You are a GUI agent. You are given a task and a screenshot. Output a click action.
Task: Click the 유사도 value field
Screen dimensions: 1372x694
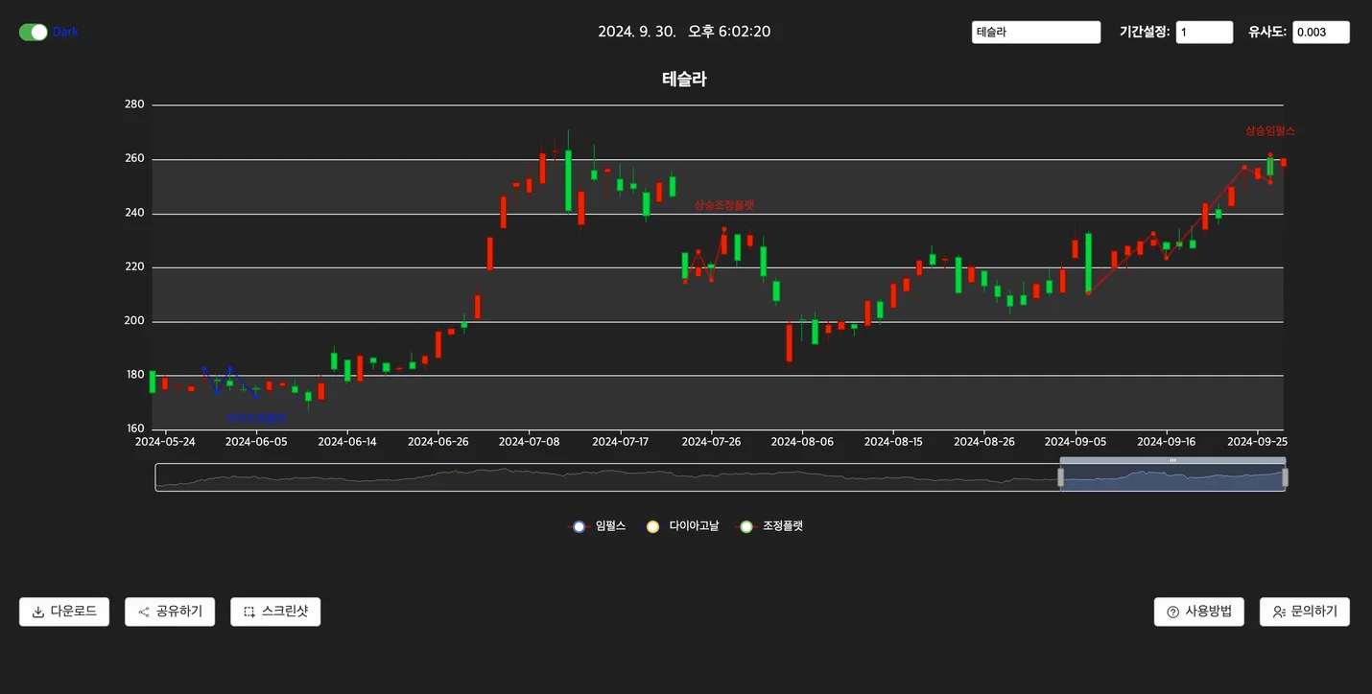point(1321,32)
